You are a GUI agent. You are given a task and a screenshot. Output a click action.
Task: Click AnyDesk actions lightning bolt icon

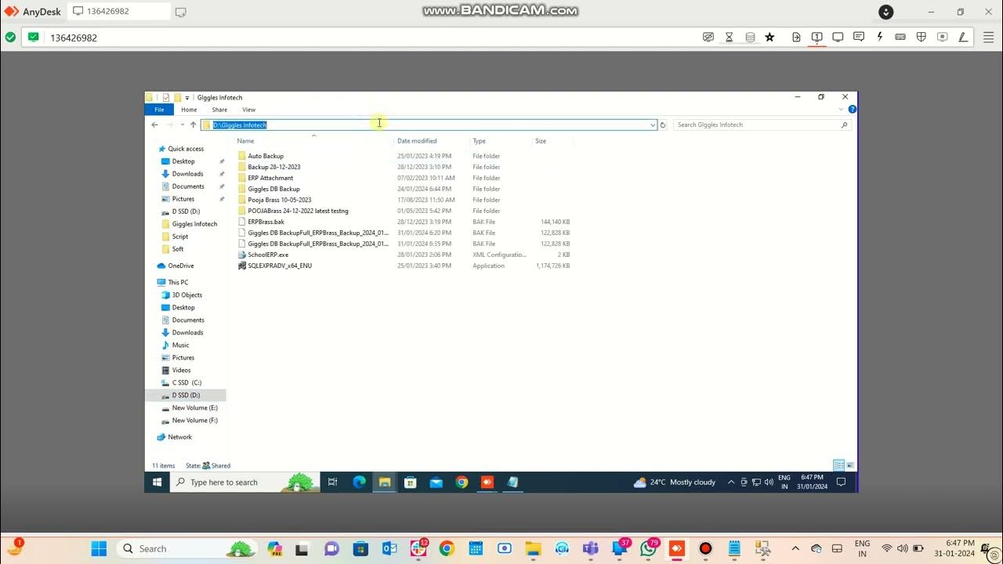click(x=880, y=37)
